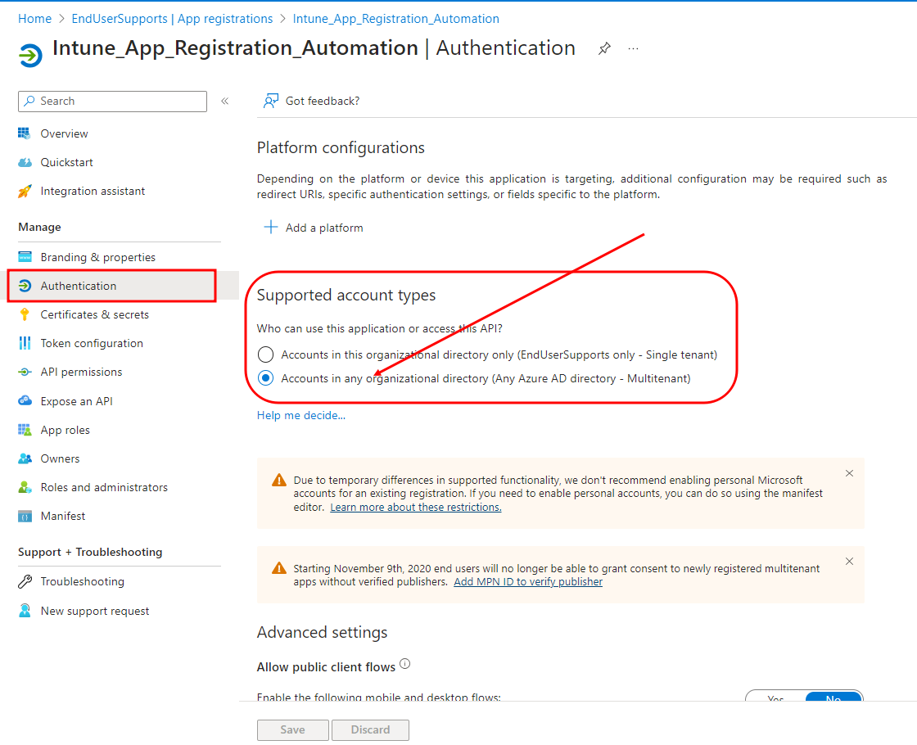Image resolution: width=917 pixels, height=745 pixels.
Task: Click the Discard button
Action: coord(370,729)
